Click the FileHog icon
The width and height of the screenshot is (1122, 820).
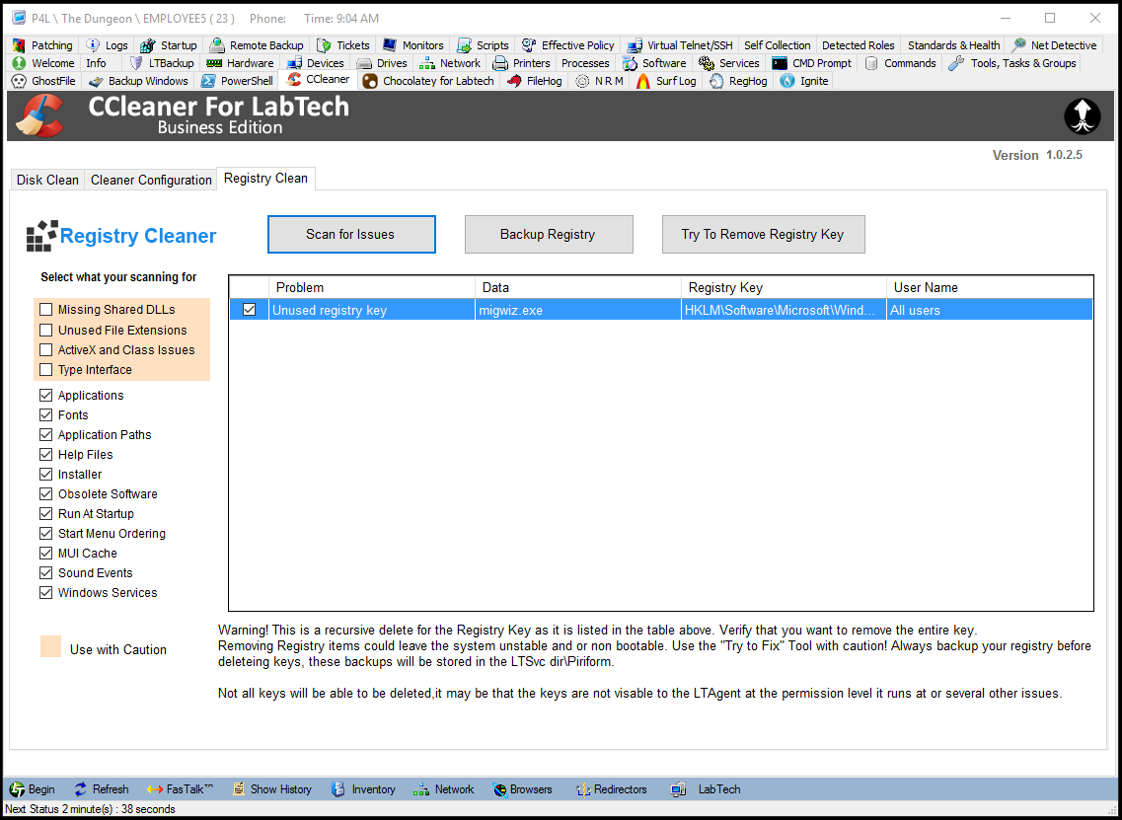click(x=514, y=81)
